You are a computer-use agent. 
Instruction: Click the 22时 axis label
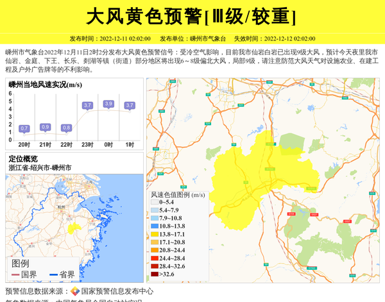[x=66, y=145]
